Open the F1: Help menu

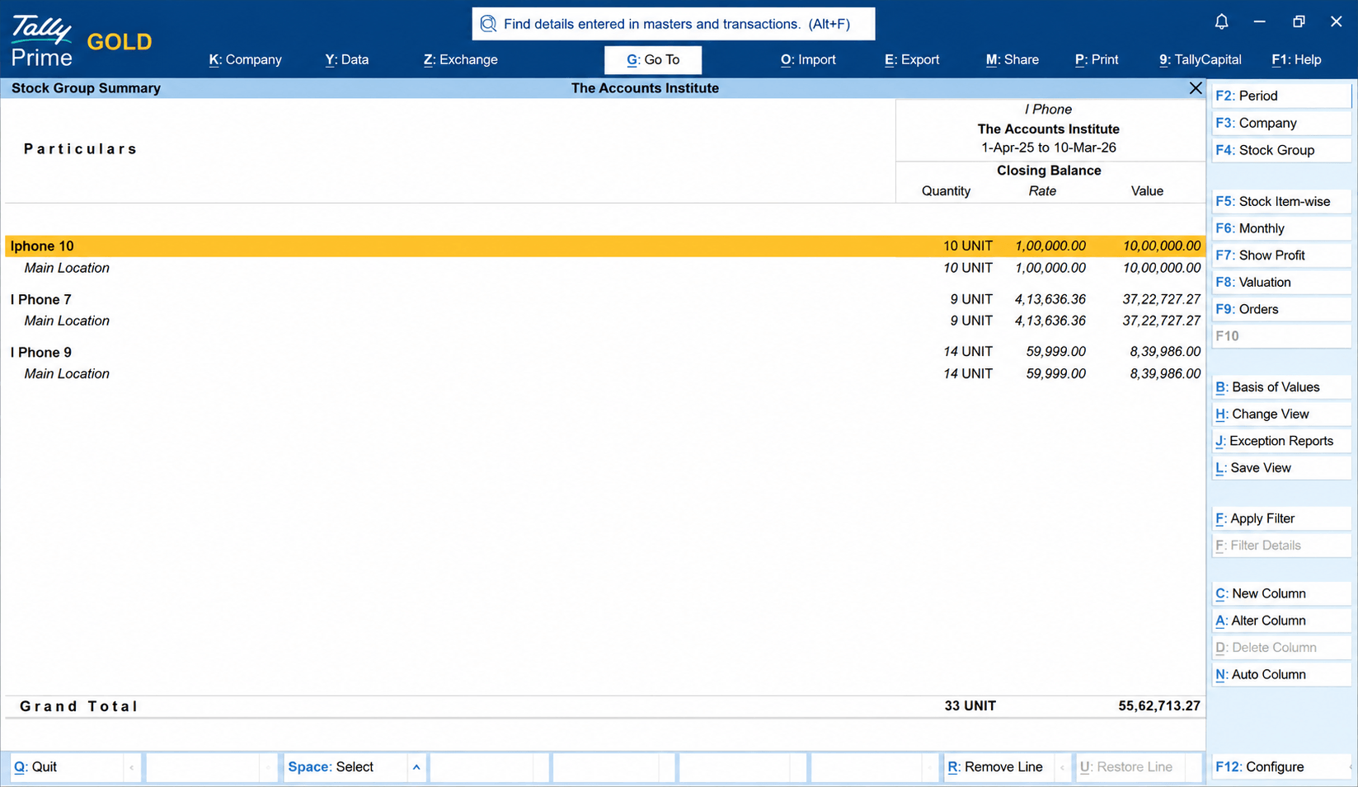[1296, 59]
